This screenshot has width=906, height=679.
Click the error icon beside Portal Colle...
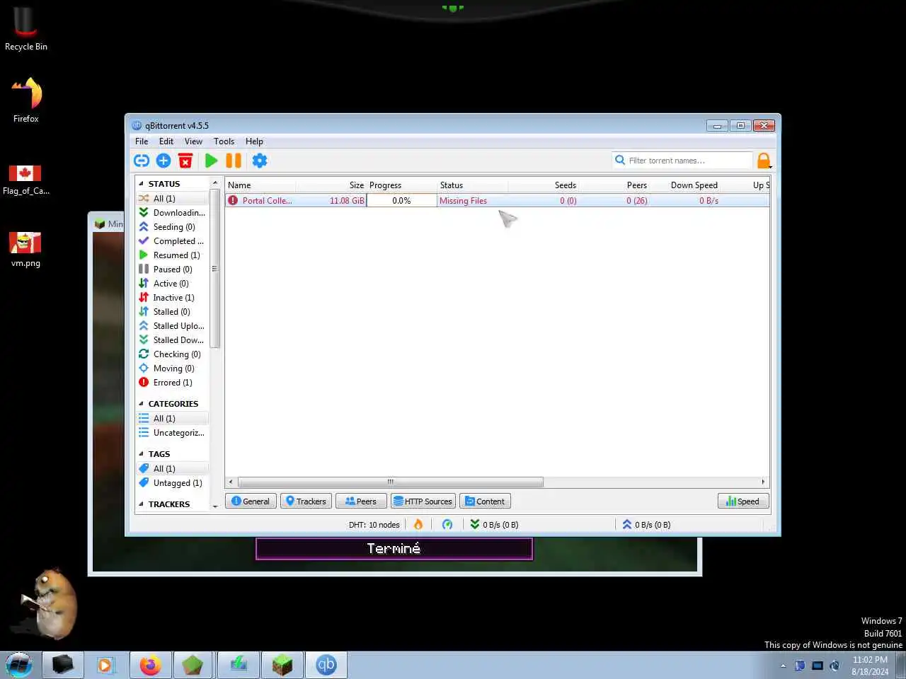233,201
